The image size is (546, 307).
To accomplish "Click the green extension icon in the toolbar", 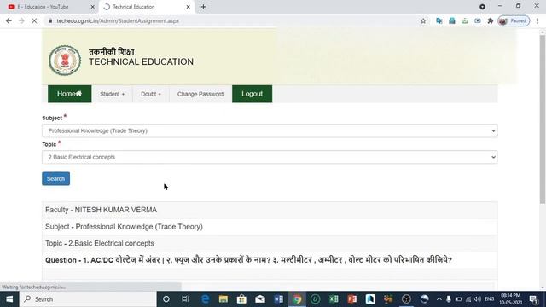I will click(465, 20).
